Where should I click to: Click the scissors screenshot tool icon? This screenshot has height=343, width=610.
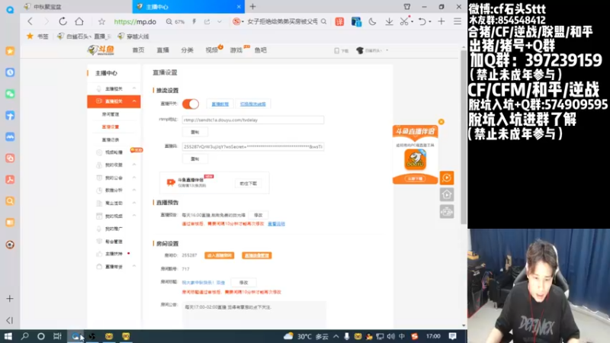point(404,22)
